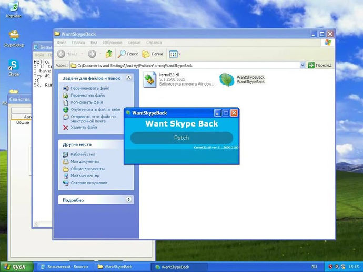
Task: Open Общие документы in other places
Action: (87, 169)
